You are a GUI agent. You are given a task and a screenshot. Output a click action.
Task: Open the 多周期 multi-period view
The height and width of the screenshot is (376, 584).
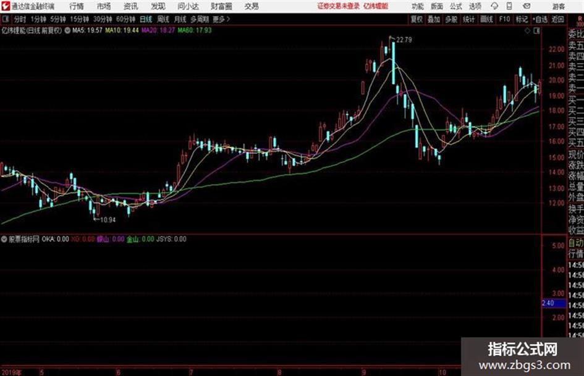click(x=200, y=19)
